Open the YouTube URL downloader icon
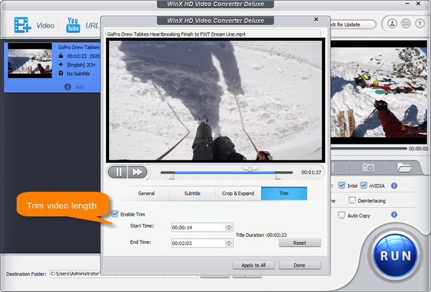 (73, 25)
